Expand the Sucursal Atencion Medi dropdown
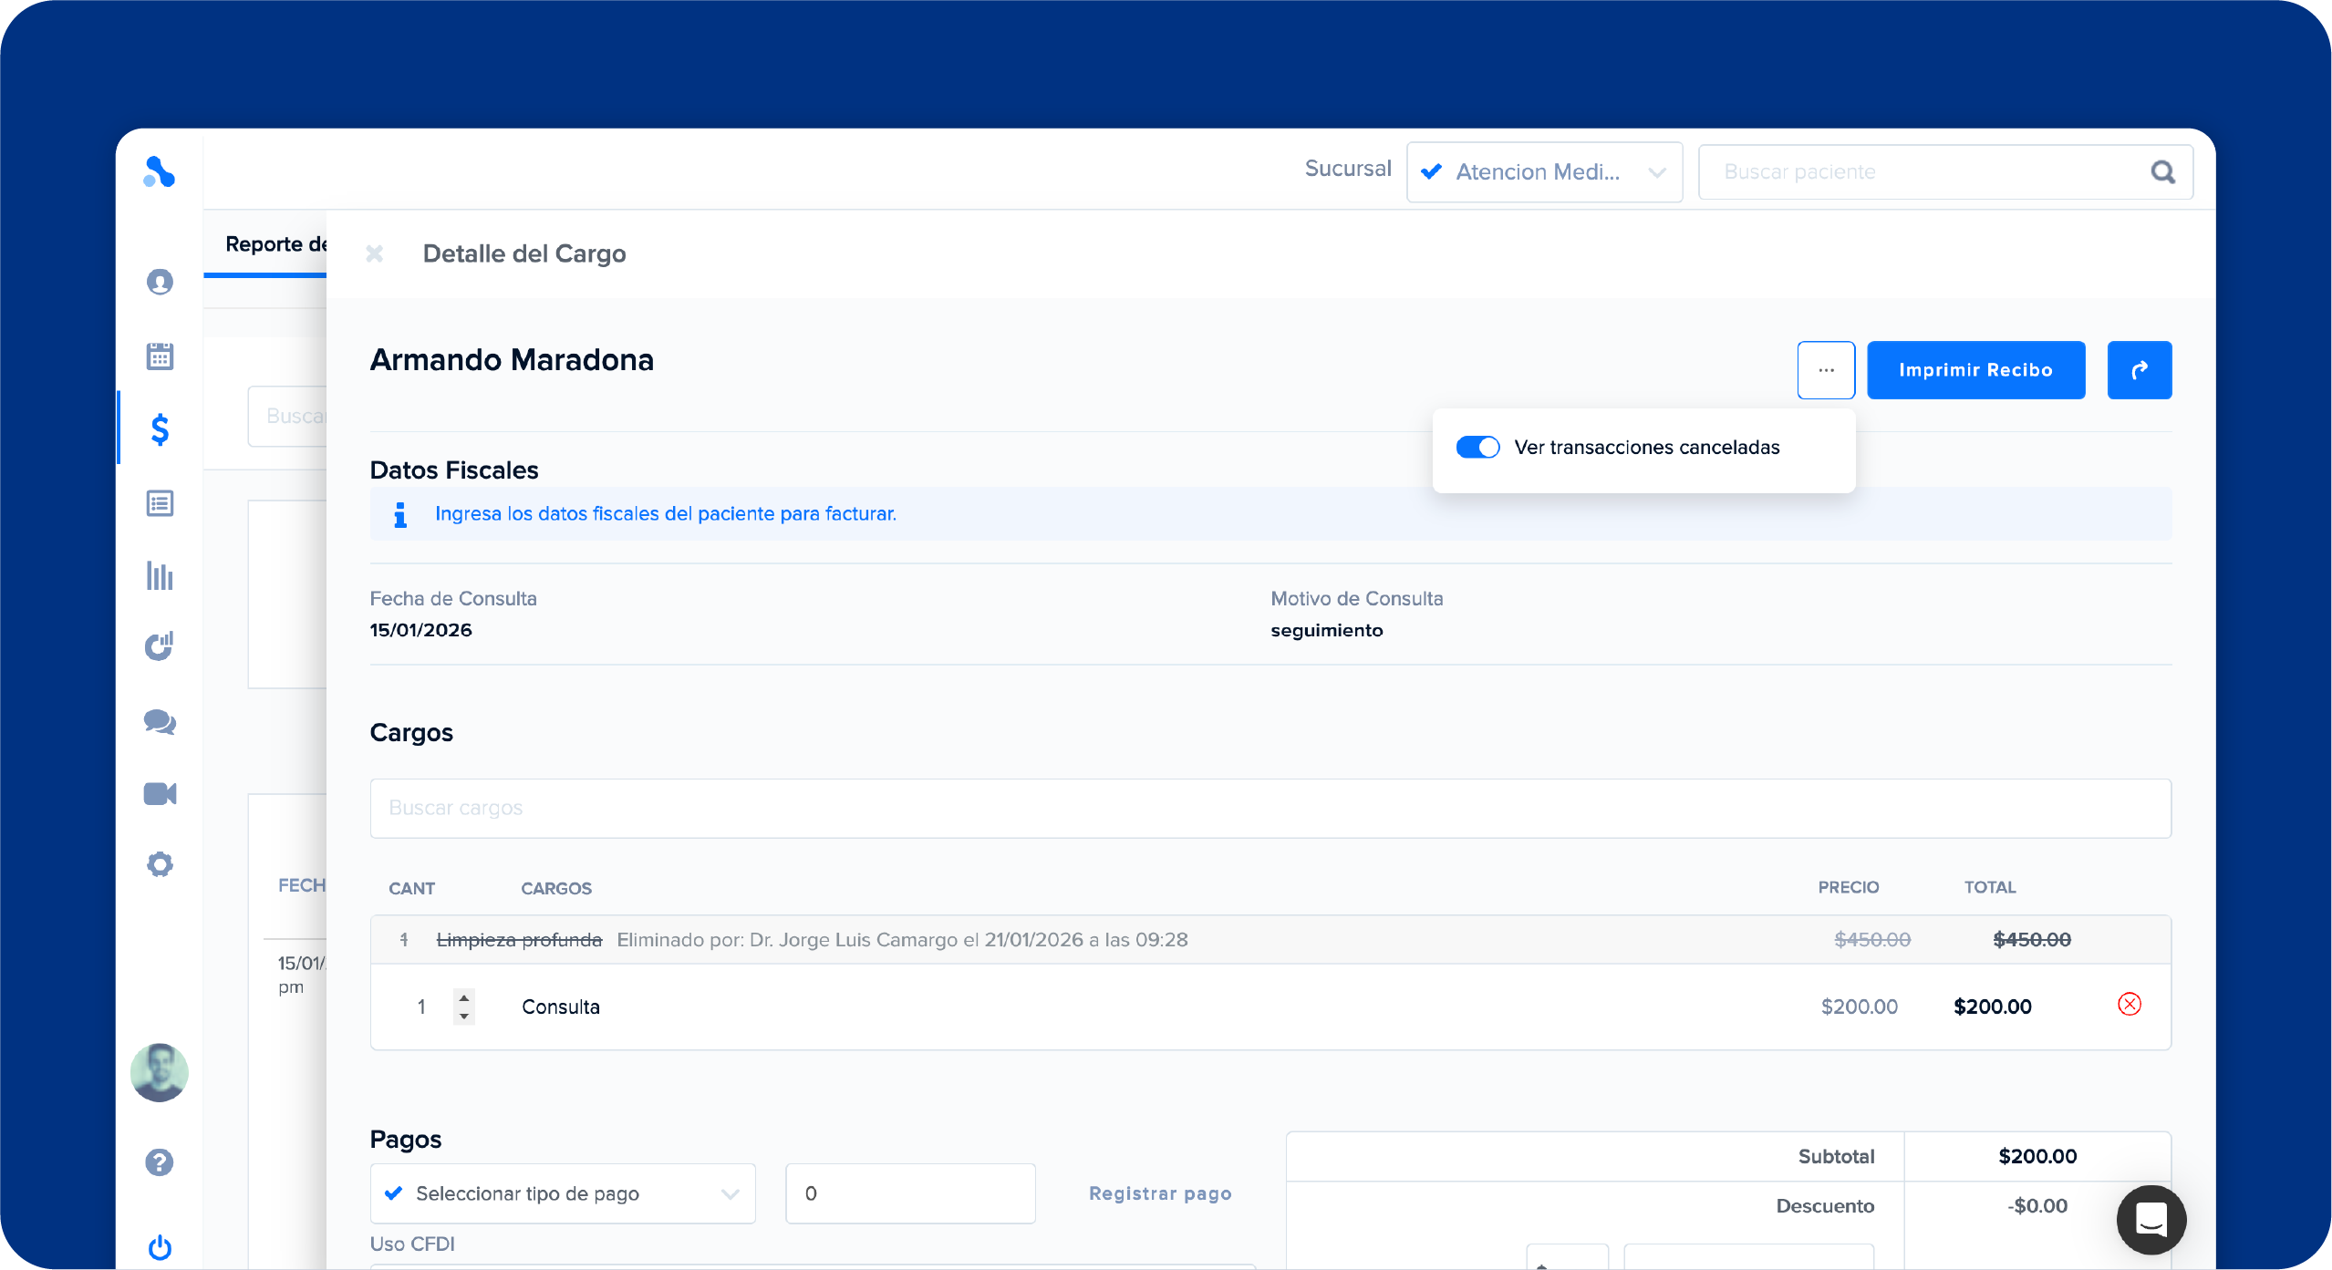The height and width of the screenshot is (1270, 2332). (1544, 172)
